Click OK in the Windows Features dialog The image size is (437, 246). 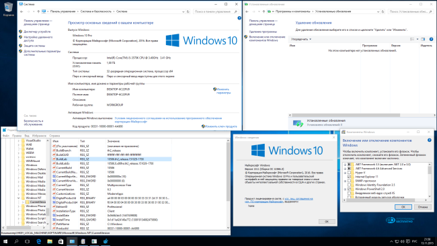[403, 207]
